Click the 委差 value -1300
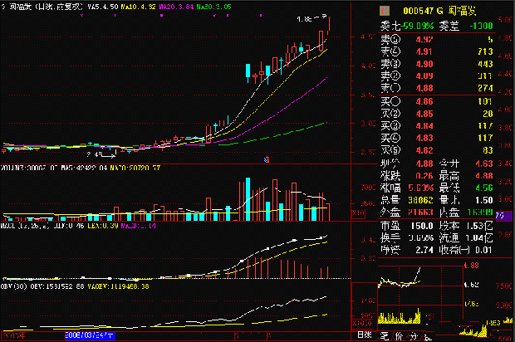The image size is (515, 342). point(481,26)
